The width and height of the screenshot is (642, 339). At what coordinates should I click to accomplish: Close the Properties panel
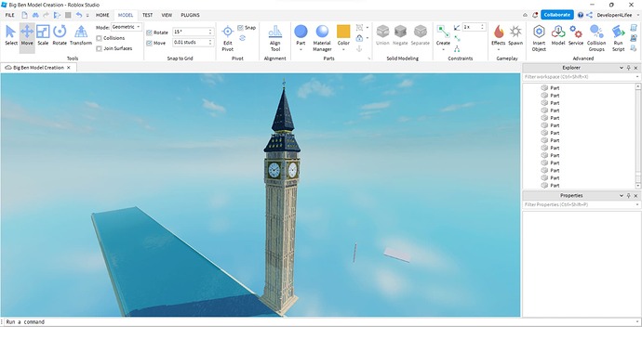click(x=635, y=196)
